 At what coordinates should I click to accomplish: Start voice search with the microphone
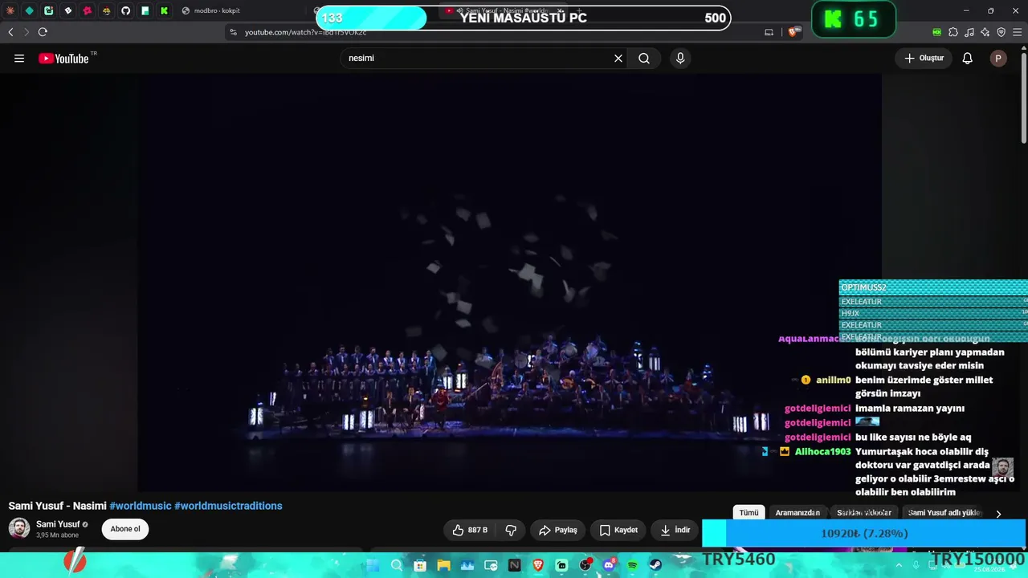pyautogui.click(x=680, y=58)
